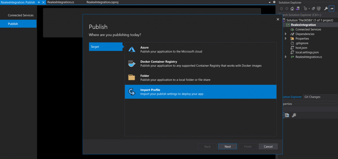
Task: Open Properties wrench in Solution Explorer toolbar
Action: click(x=326, y=9)
